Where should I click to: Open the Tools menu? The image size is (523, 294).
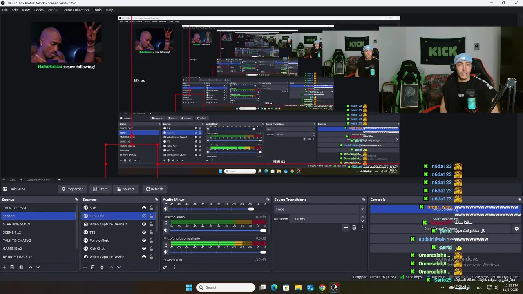tap(97, 10)
